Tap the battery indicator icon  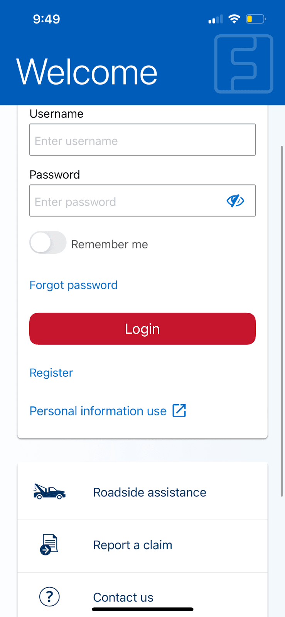coord(255,19)
